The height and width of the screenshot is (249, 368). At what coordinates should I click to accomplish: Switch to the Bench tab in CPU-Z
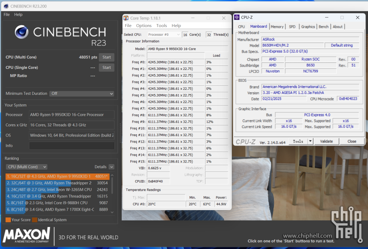click(x=324, y=27)
